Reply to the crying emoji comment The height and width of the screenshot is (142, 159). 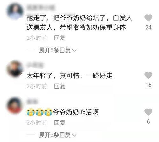point(60,123)
